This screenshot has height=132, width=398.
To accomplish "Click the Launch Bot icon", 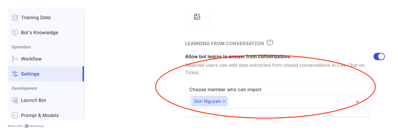I will point(15,100).
